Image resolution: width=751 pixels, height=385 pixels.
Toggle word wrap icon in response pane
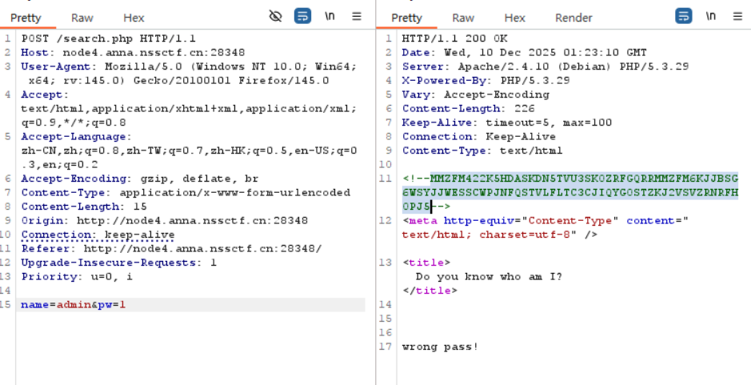(x=684, y=16)
